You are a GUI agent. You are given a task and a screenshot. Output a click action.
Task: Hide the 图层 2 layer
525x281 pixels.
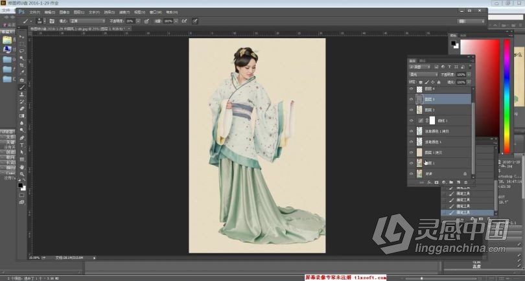(412, 109)
